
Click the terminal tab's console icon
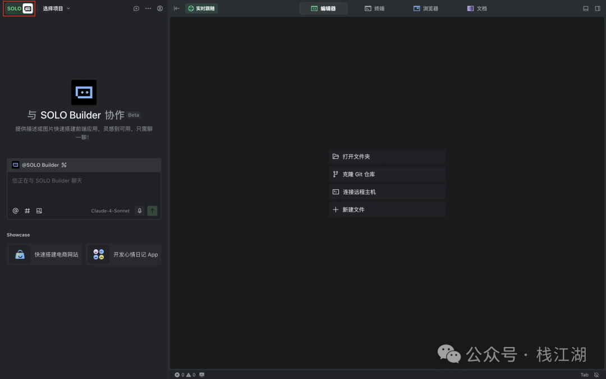tap(368, 8)
